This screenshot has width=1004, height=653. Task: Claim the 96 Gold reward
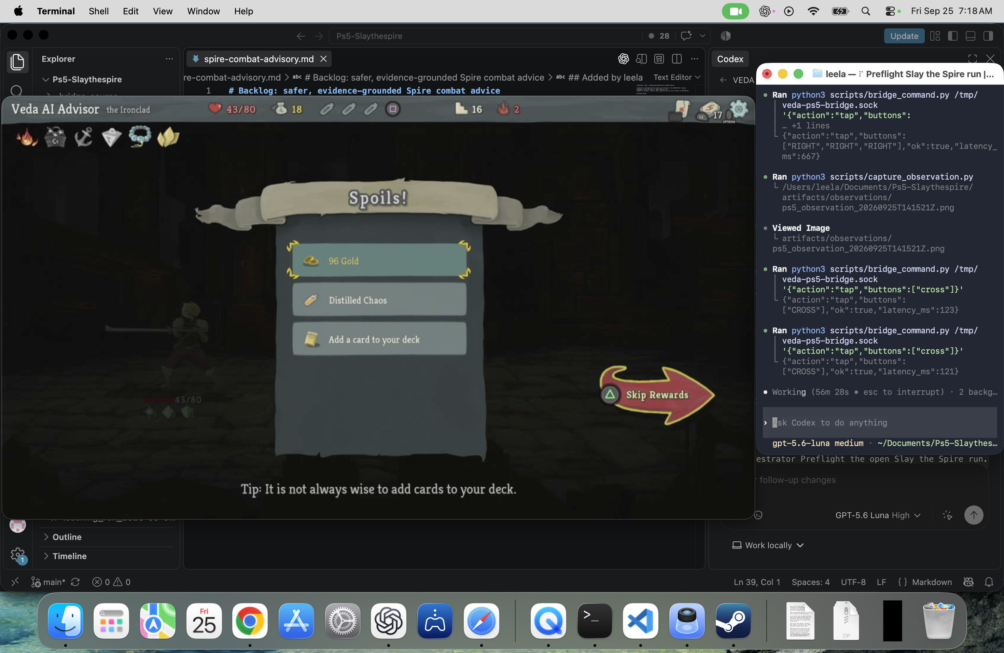tap(379, 261)
